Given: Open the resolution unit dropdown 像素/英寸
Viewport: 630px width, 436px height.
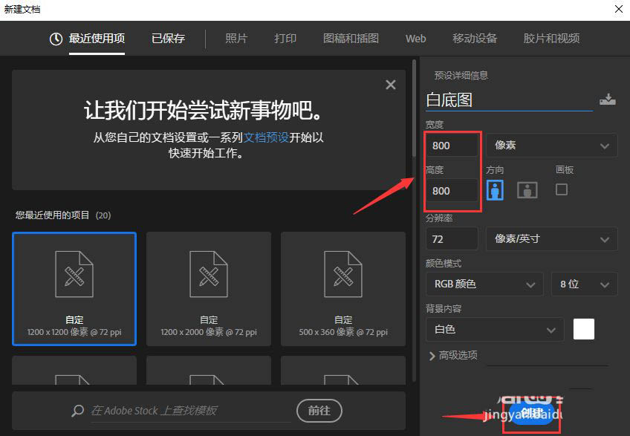Looking at the screenshot, I should 551,238.
